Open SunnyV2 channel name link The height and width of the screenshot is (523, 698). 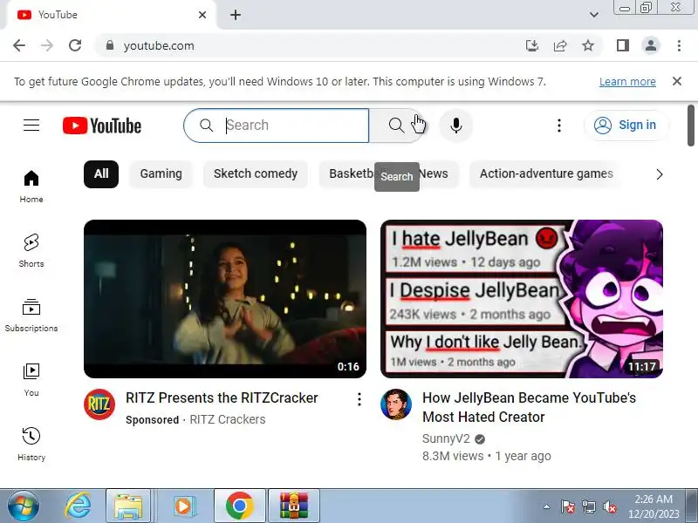click(x=446, y=438)
